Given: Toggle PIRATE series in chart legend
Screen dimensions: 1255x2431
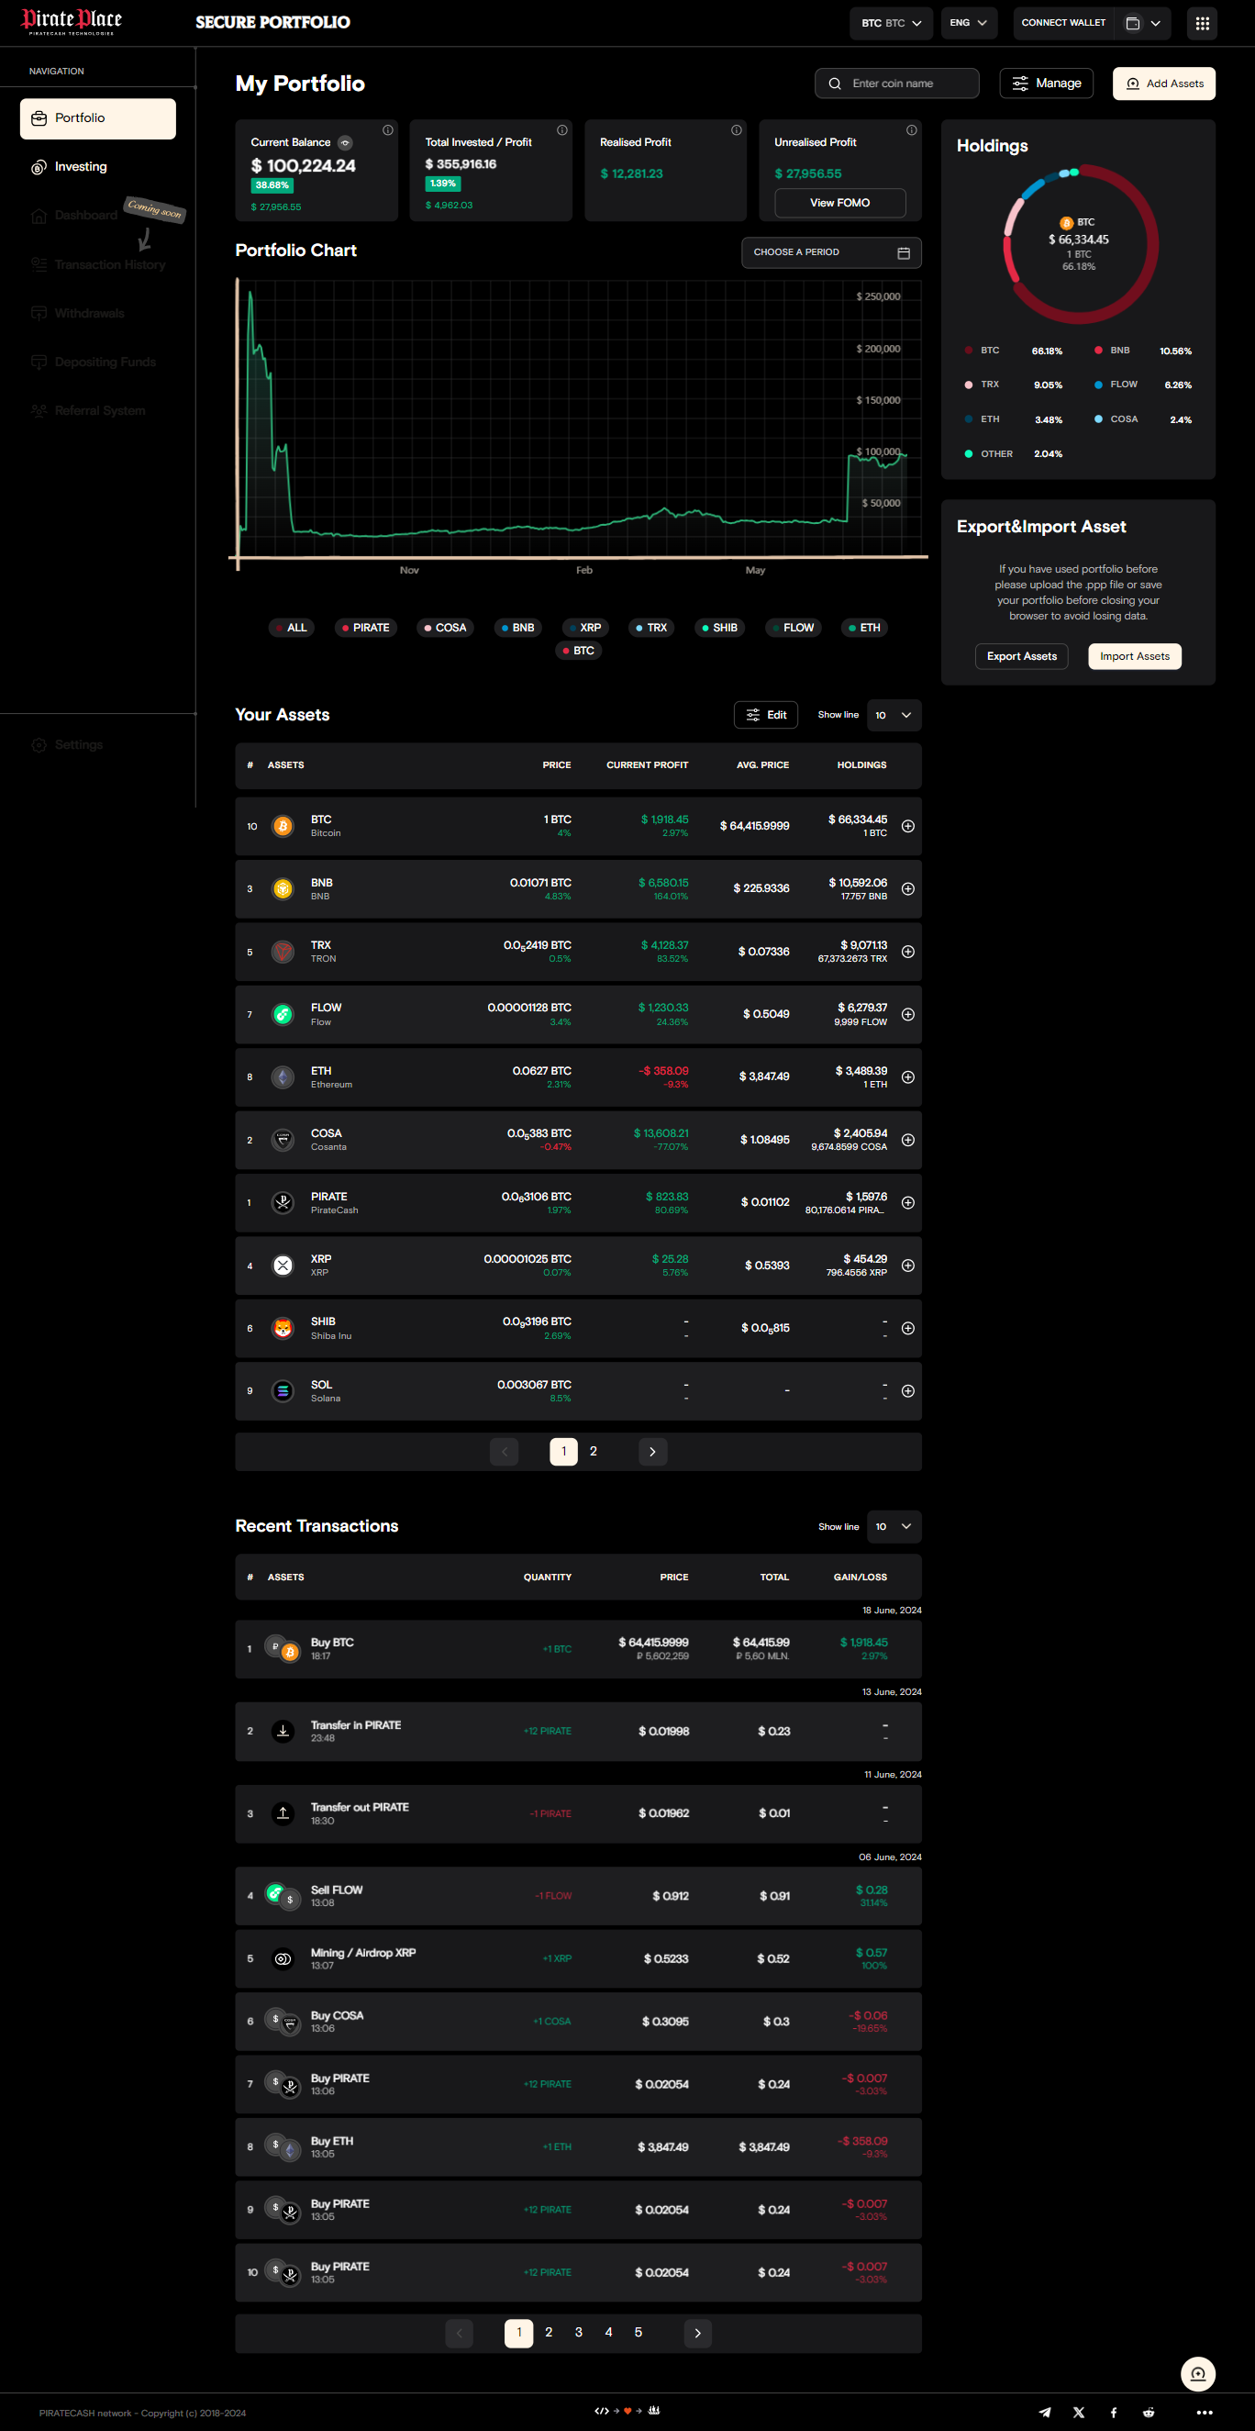Looking at the screenshot, I should point(365,628).
